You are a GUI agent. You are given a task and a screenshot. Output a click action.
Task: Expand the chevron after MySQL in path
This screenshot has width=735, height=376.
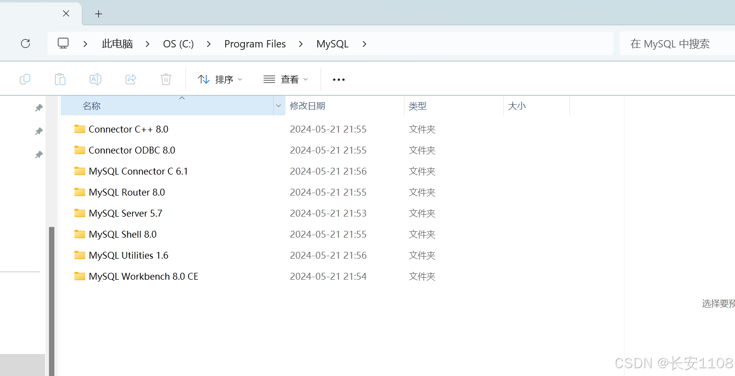(364, 44)
